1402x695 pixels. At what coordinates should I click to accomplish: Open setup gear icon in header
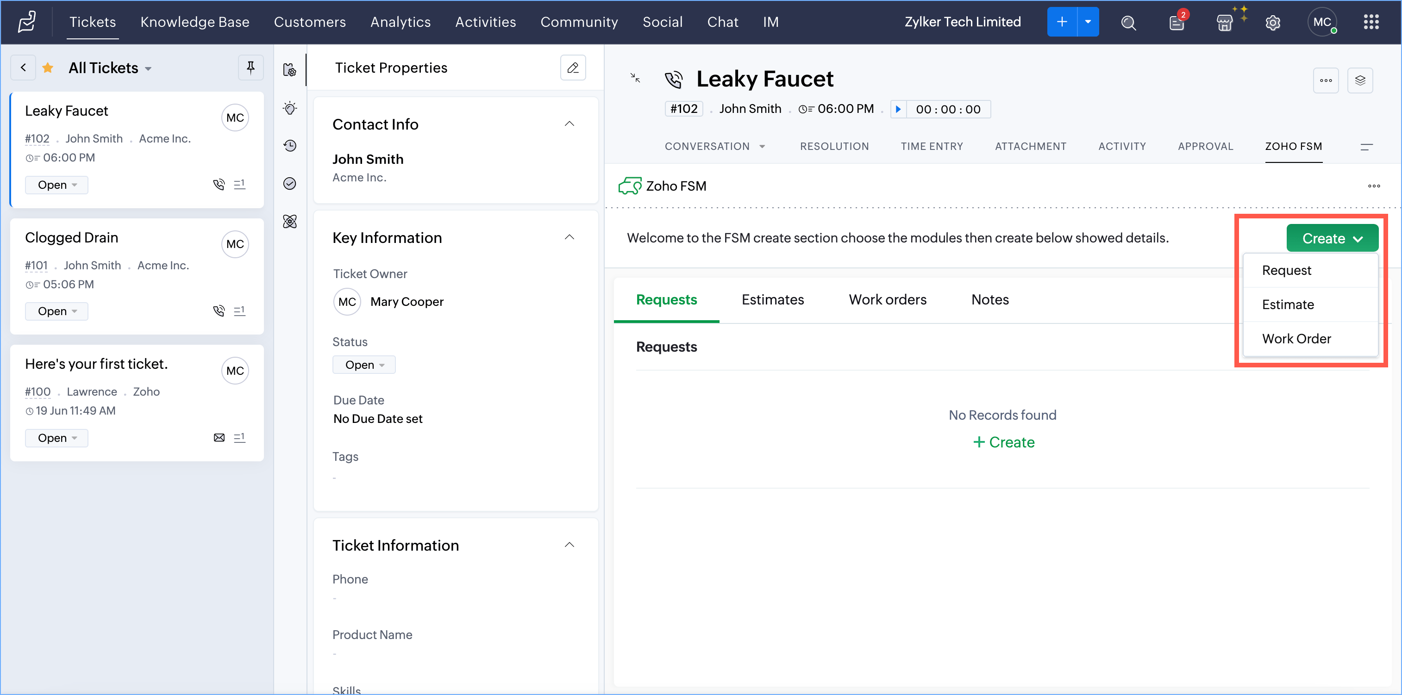click(x=1272, y=22)
